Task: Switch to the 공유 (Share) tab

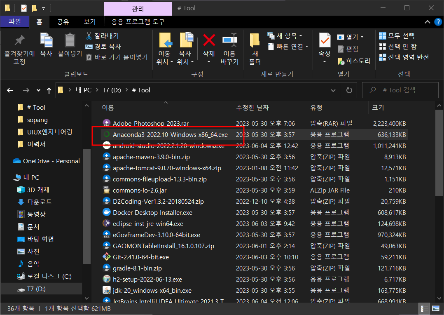Action: click(x=63, y=22)
